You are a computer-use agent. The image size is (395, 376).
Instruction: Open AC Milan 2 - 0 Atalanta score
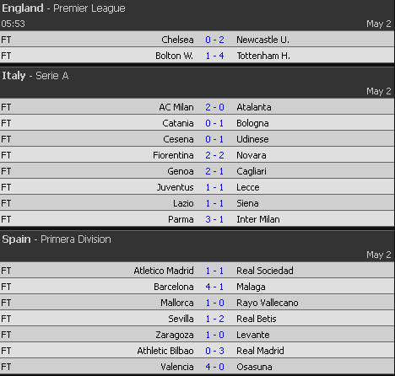[214, 107]
